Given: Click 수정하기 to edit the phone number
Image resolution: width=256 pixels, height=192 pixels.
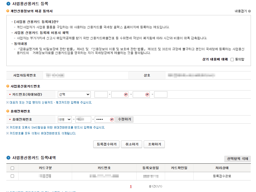Looking at the screenshot, I should pos(124,119).
